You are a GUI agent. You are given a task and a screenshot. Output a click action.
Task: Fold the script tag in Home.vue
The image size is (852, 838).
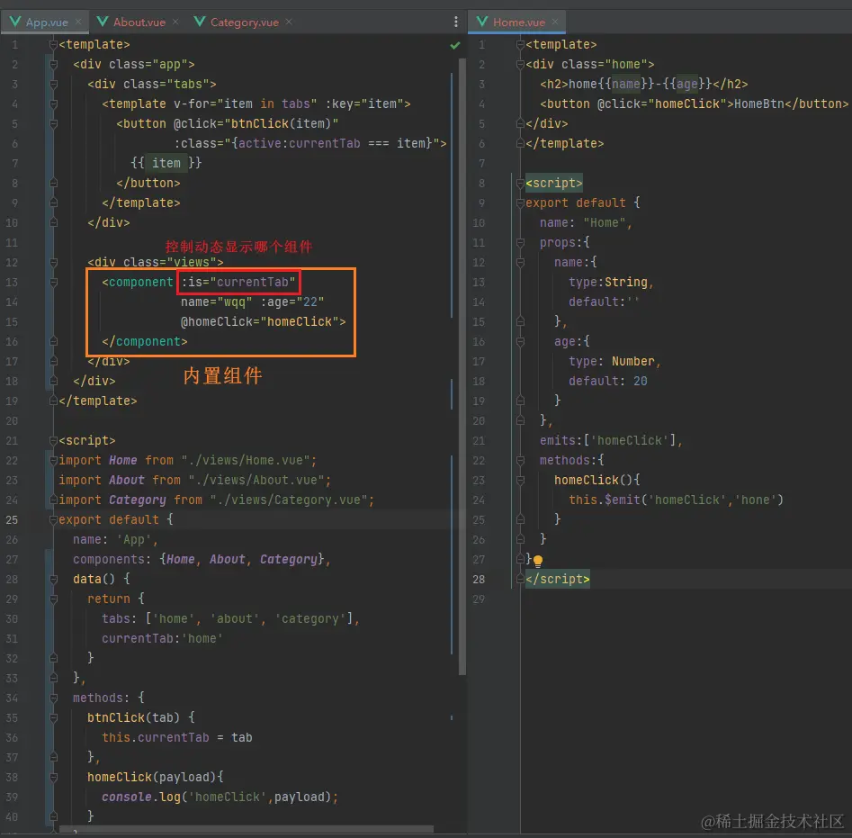coord(520,183)
